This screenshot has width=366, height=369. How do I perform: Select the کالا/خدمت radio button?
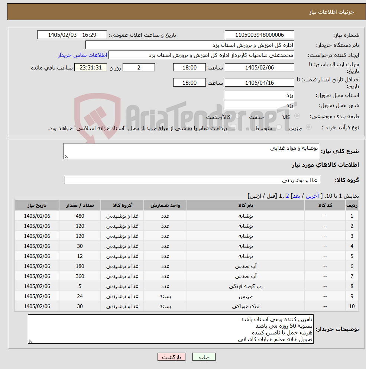[x=238, y=116]
